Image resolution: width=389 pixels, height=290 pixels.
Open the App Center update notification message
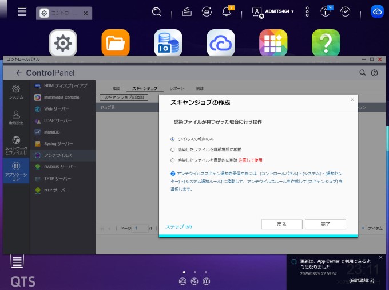tap(335, 264)
